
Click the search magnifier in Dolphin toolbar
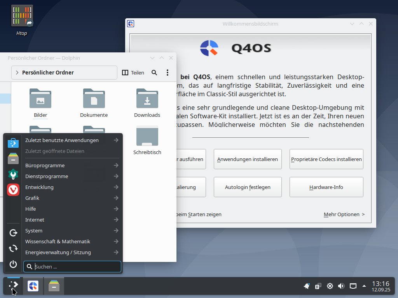[x=154, y=73]
